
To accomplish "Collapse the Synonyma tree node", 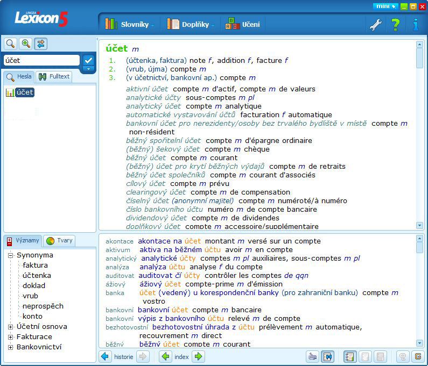I will click(x=10, y=255).
